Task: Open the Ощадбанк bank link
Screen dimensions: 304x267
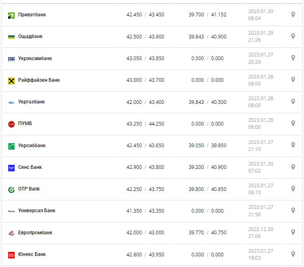Action: 30,36
